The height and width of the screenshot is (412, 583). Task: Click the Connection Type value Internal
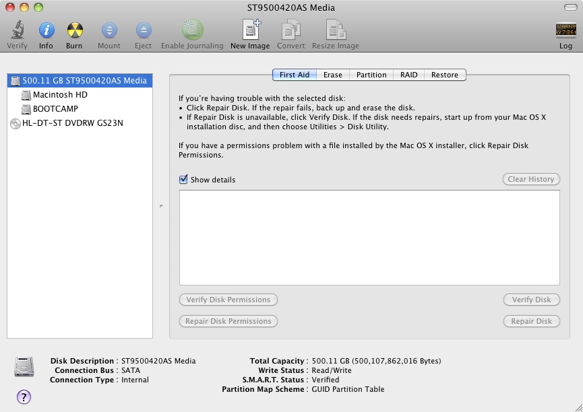click(x=135, y=380)
